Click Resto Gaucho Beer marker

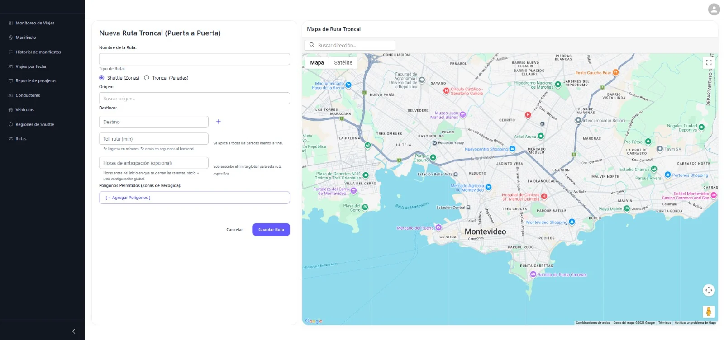[x=615, y=72]
